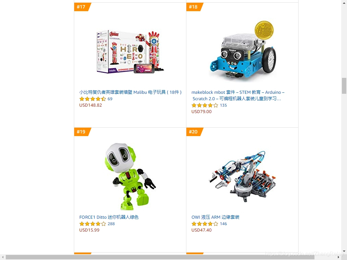Click the horizontal scrollbar left arrow
This screenshot has width=347, height=260.
coord(2,257)
